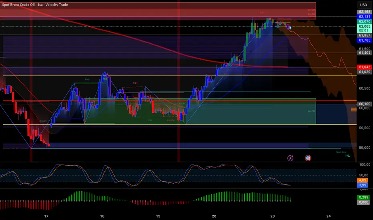
Task: Click the 61,857 gray price label
Action: 364,36
